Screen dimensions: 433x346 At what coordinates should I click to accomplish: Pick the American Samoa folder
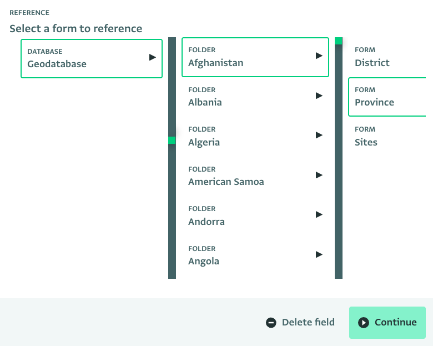pos(255,176)
